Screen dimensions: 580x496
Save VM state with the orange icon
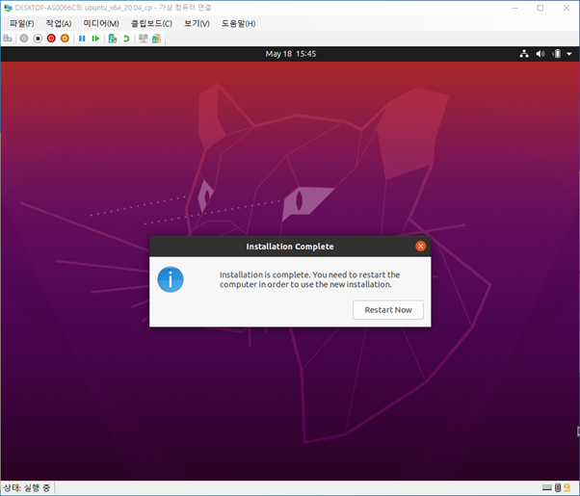click(65, 39)
